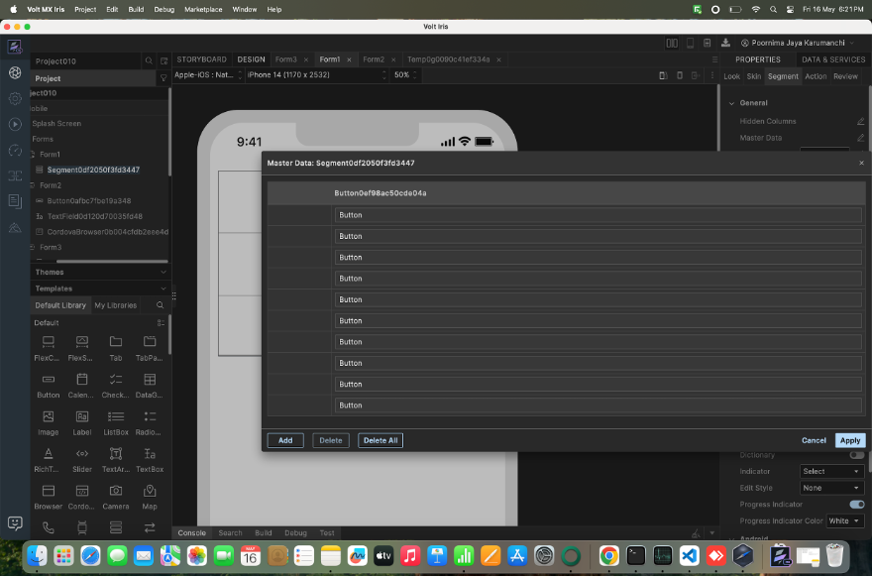This screenshot has height=577, width=872.
Task: Switch to the STORYBOARD tab
Action: [201, 58]
